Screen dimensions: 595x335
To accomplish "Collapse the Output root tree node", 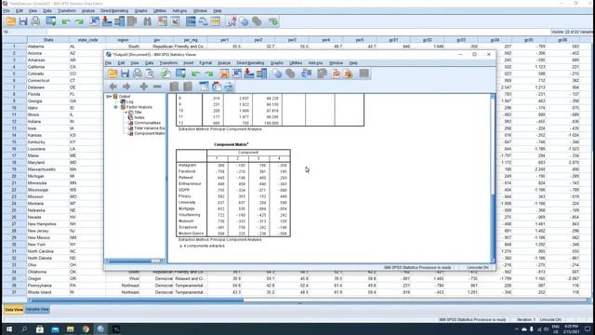I will [x=108, y=97].
